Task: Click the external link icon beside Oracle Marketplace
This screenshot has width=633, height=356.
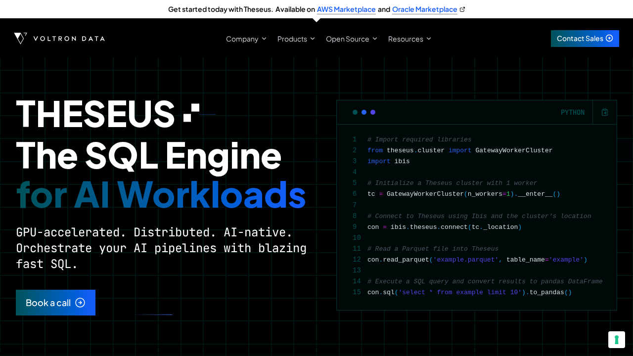Action: point(462,9)
